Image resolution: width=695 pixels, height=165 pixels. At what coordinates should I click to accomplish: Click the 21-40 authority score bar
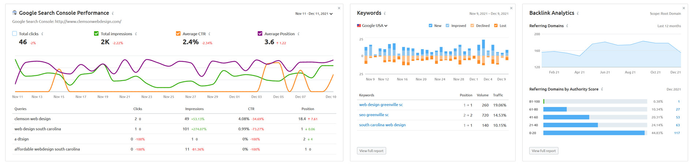(595, 125)
